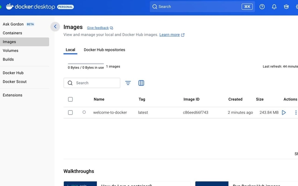Run welcome-to-docker with the play icon
This screenshot has height=186, width=298.
(x=284, y=113)
